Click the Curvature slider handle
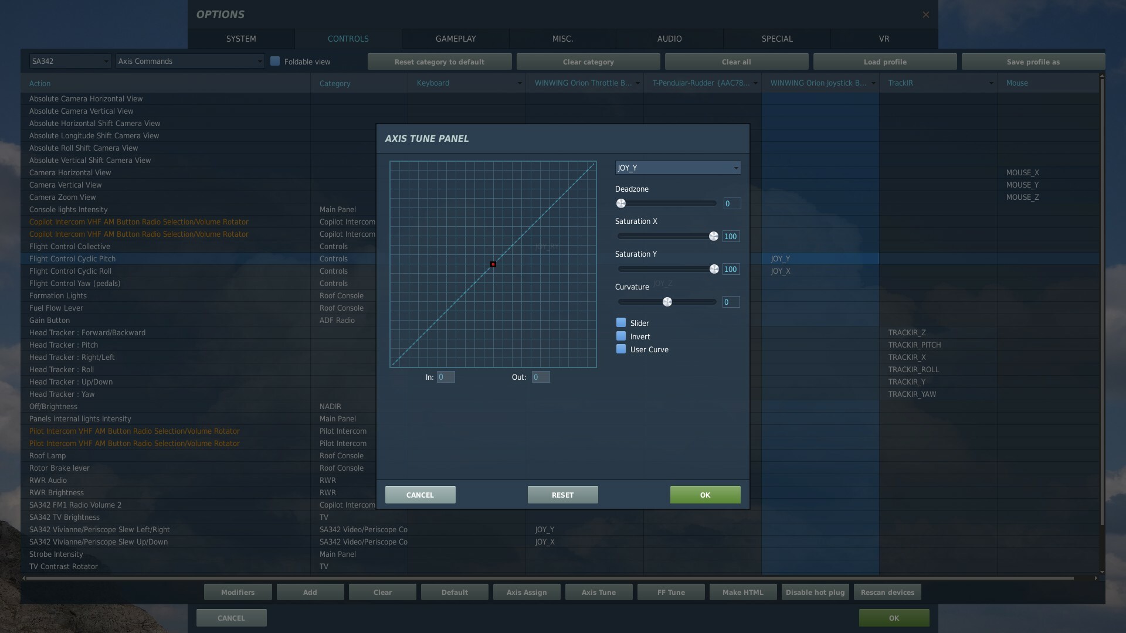This screenshot has width=1126, height=633. coord(667,302)
